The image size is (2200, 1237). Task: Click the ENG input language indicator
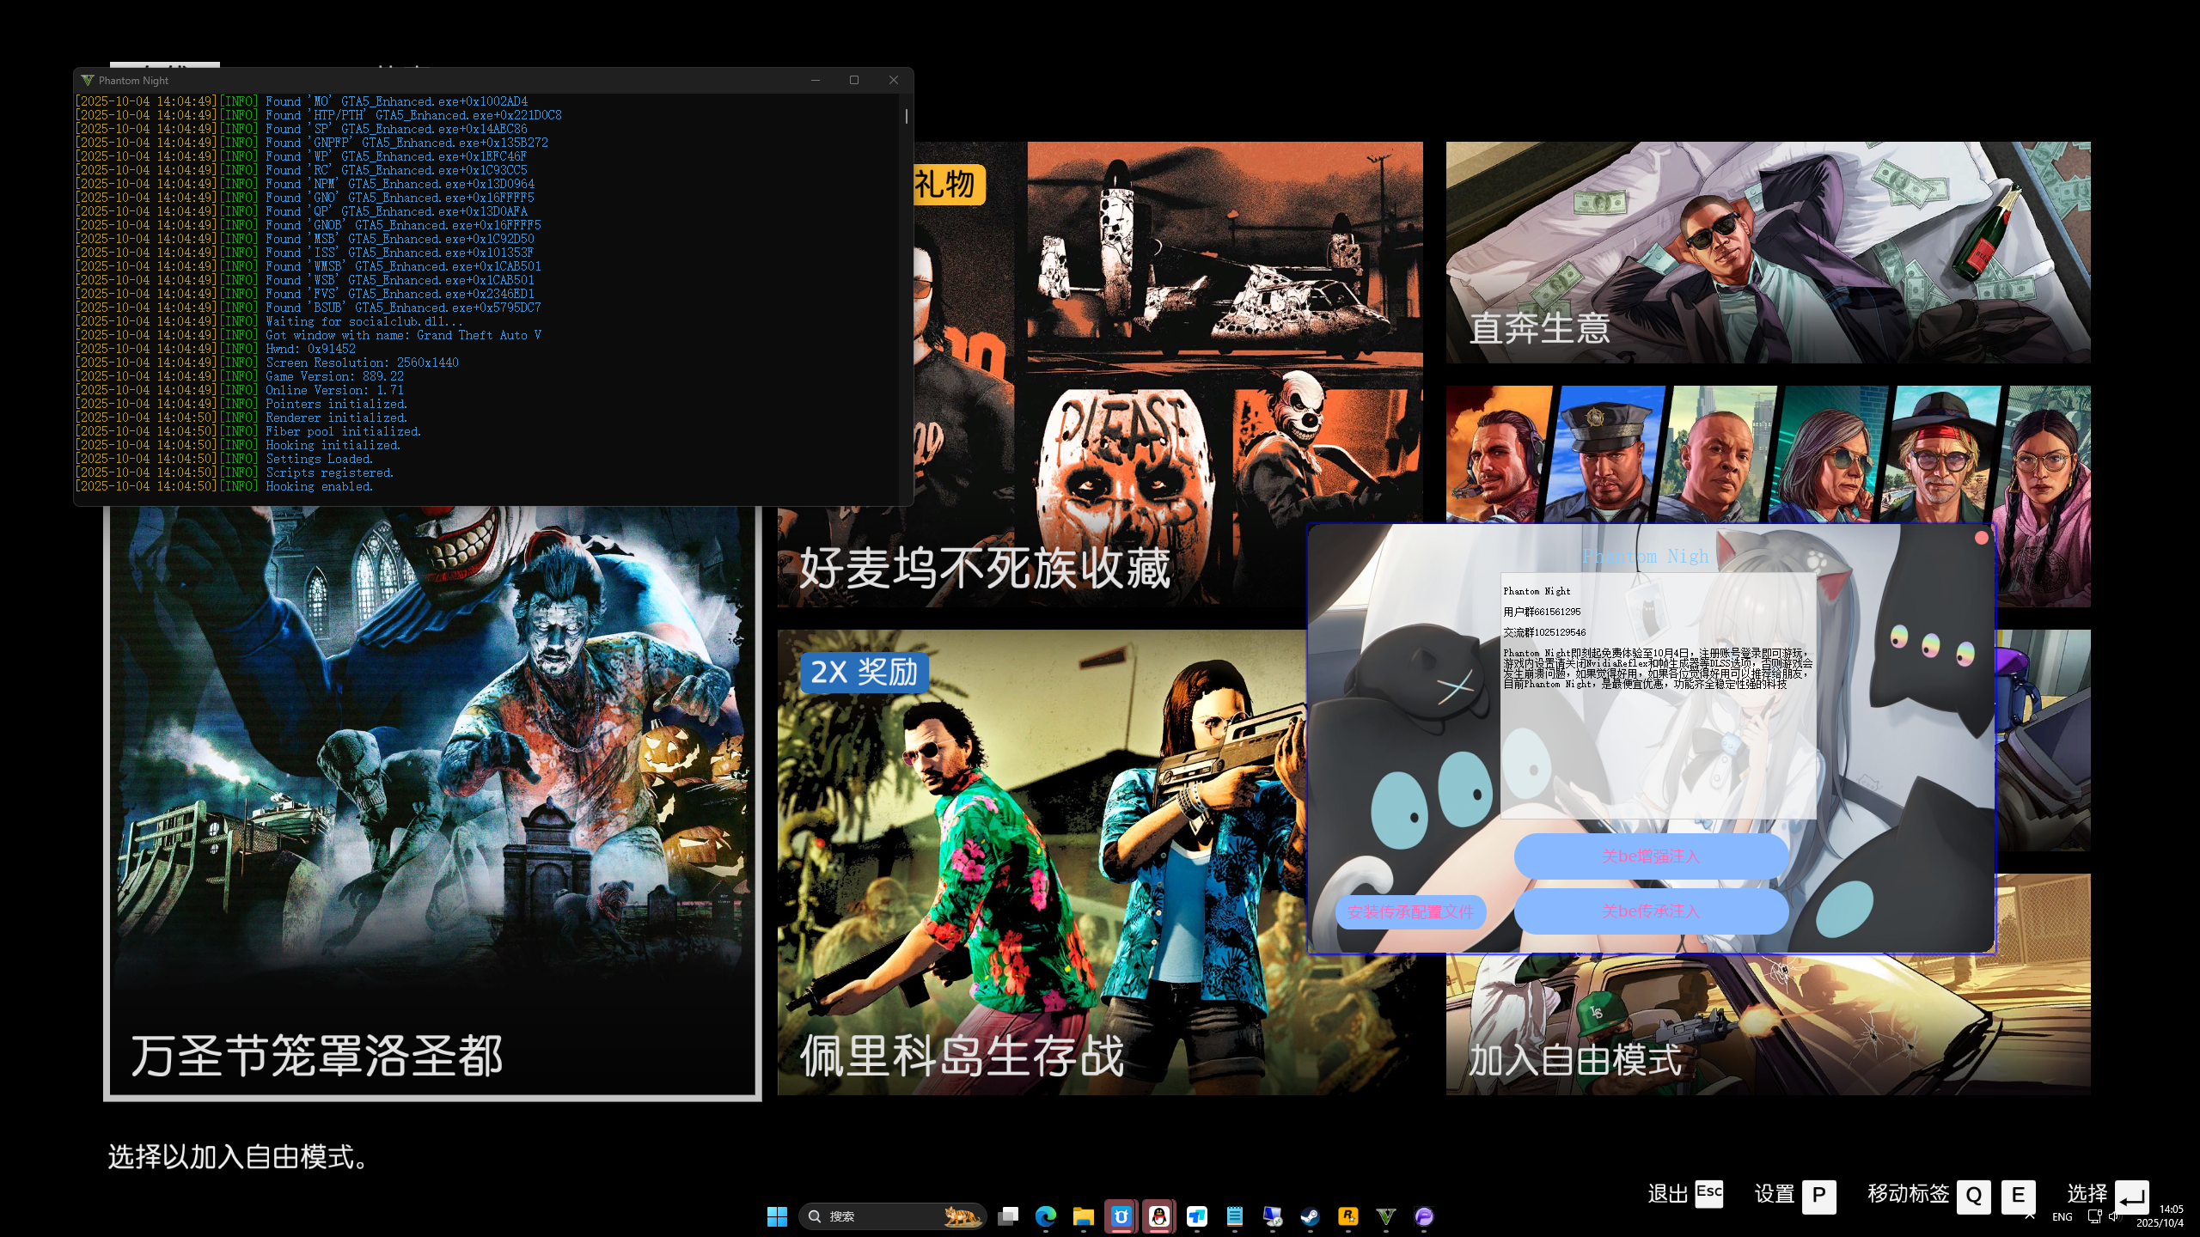(2062, 1216)
